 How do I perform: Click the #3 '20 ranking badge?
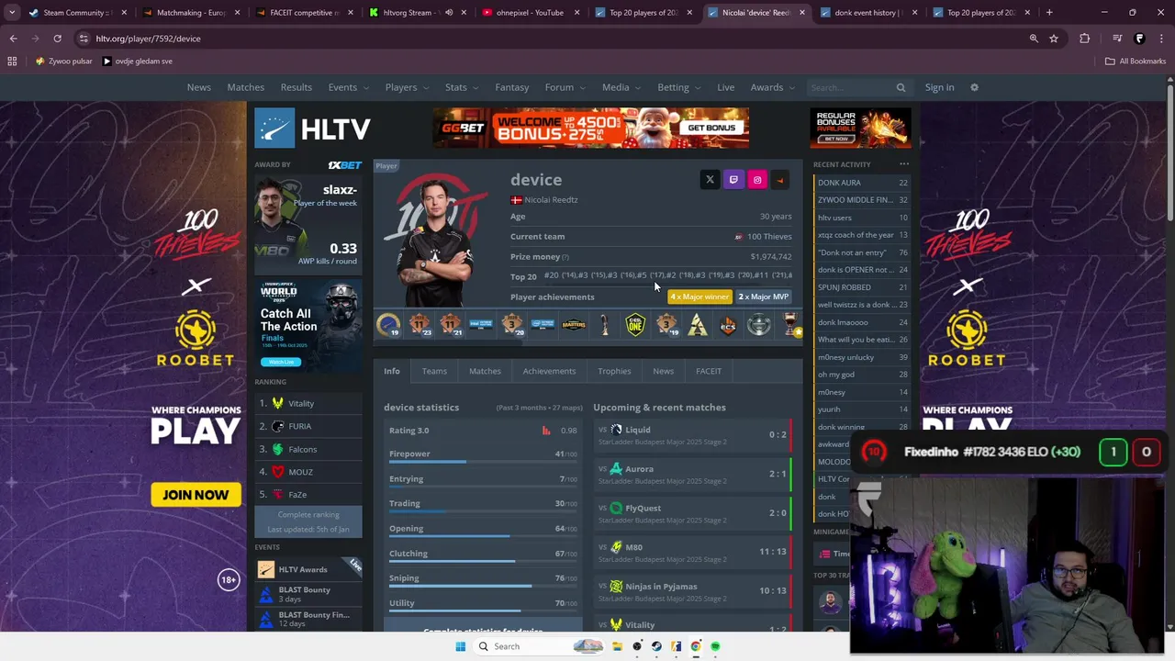pos(512,325)
